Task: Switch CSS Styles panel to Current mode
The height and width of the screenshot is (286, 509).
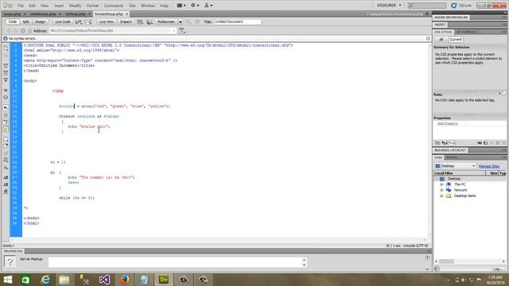Action: [x=456, y=40]
